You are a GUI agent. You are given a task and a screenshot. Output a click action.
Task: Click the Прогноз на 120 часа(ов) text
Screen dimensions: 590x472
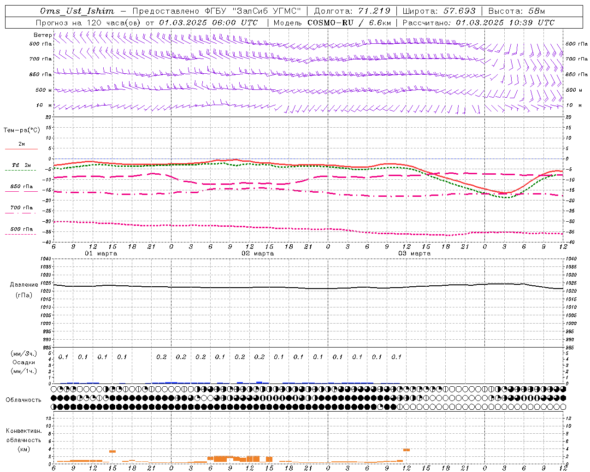click(x=88, y=23)
